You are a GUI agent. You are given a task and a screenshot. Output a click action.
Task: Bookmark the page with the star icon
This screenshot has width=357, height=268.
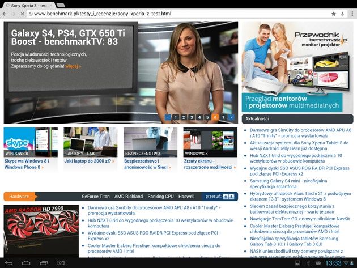334,14
